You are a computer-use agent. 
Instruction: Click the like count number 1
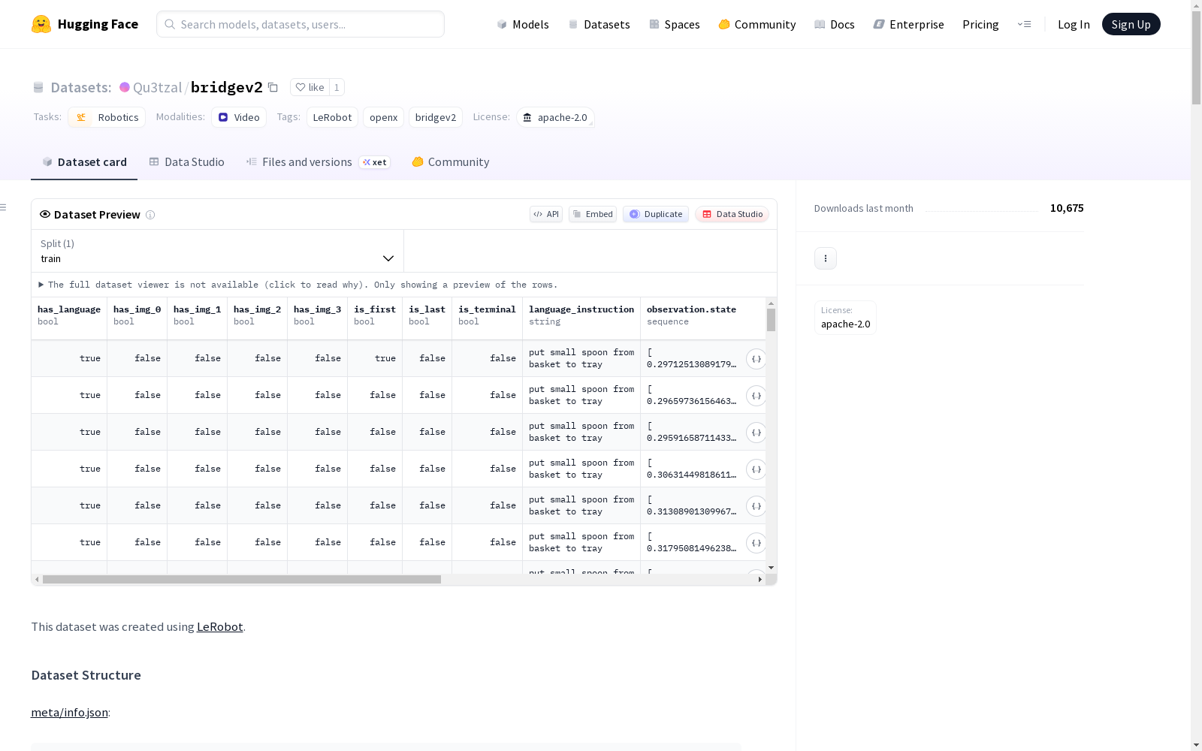(337, 87)
